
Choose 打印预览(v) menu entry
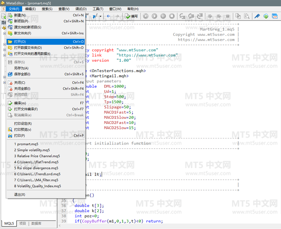[46, 129]
